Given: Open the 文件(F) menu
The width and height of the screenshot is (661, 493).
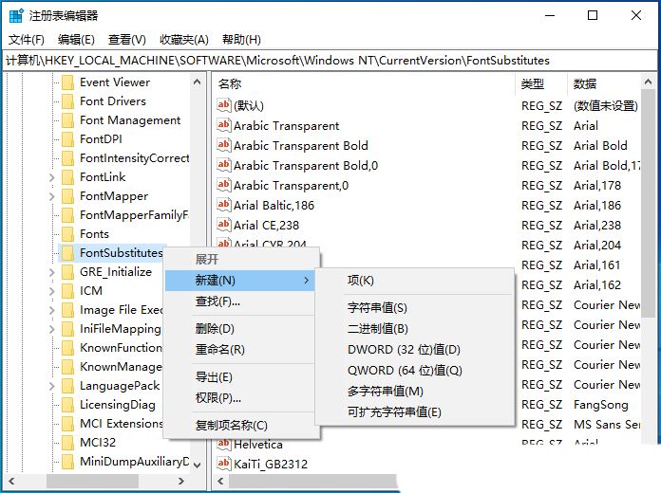Looking at the screenshot, I should [27, 40].
